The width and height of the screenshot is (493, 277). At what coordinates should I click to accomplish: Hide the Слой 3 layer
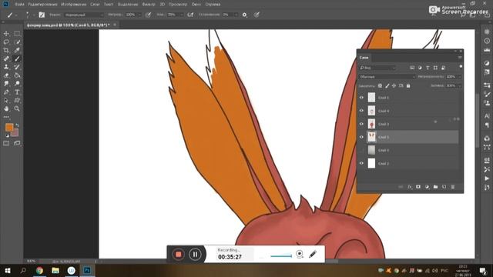[x=361, y=124]
